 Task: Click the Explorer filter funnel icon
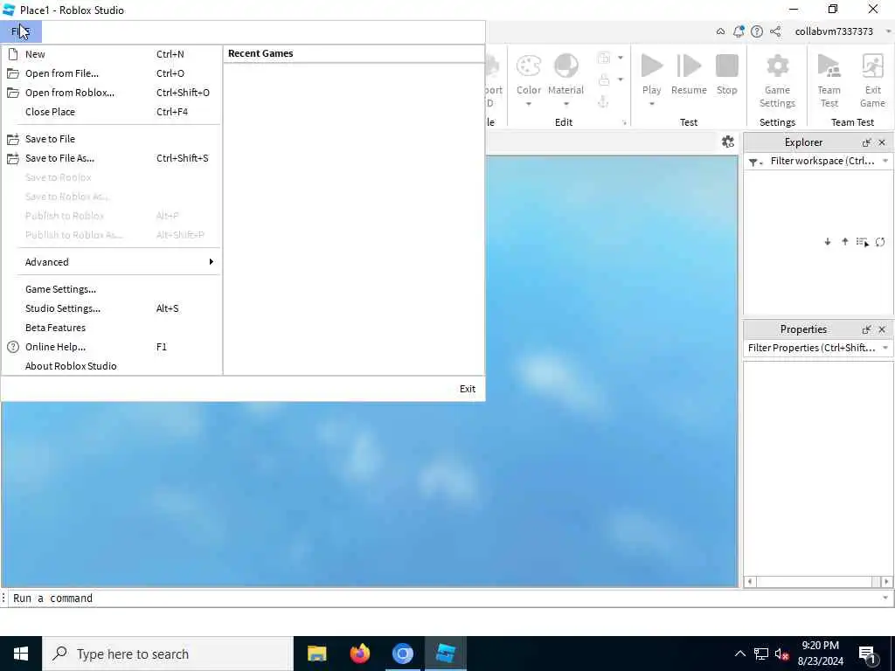point(753,162)
